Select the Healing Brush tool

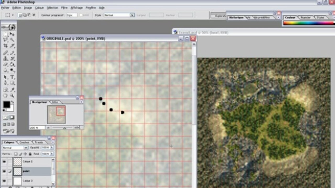6,53
